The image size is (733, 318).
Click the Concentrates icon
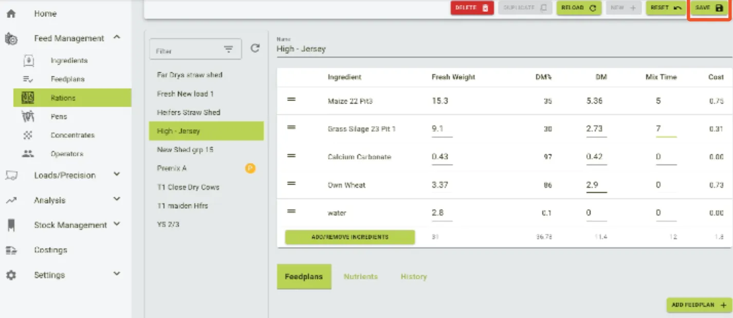[x=28, y=135]
